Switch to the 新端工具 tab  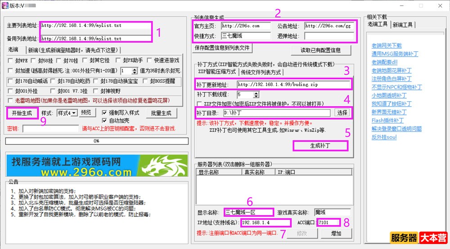[x=402, y=25]
